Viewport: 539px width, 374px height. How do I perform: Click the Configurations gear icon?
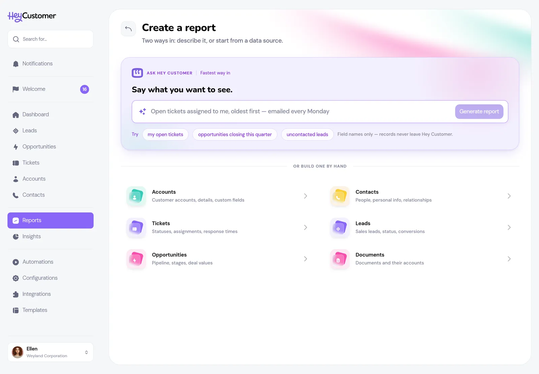point(15,278)
